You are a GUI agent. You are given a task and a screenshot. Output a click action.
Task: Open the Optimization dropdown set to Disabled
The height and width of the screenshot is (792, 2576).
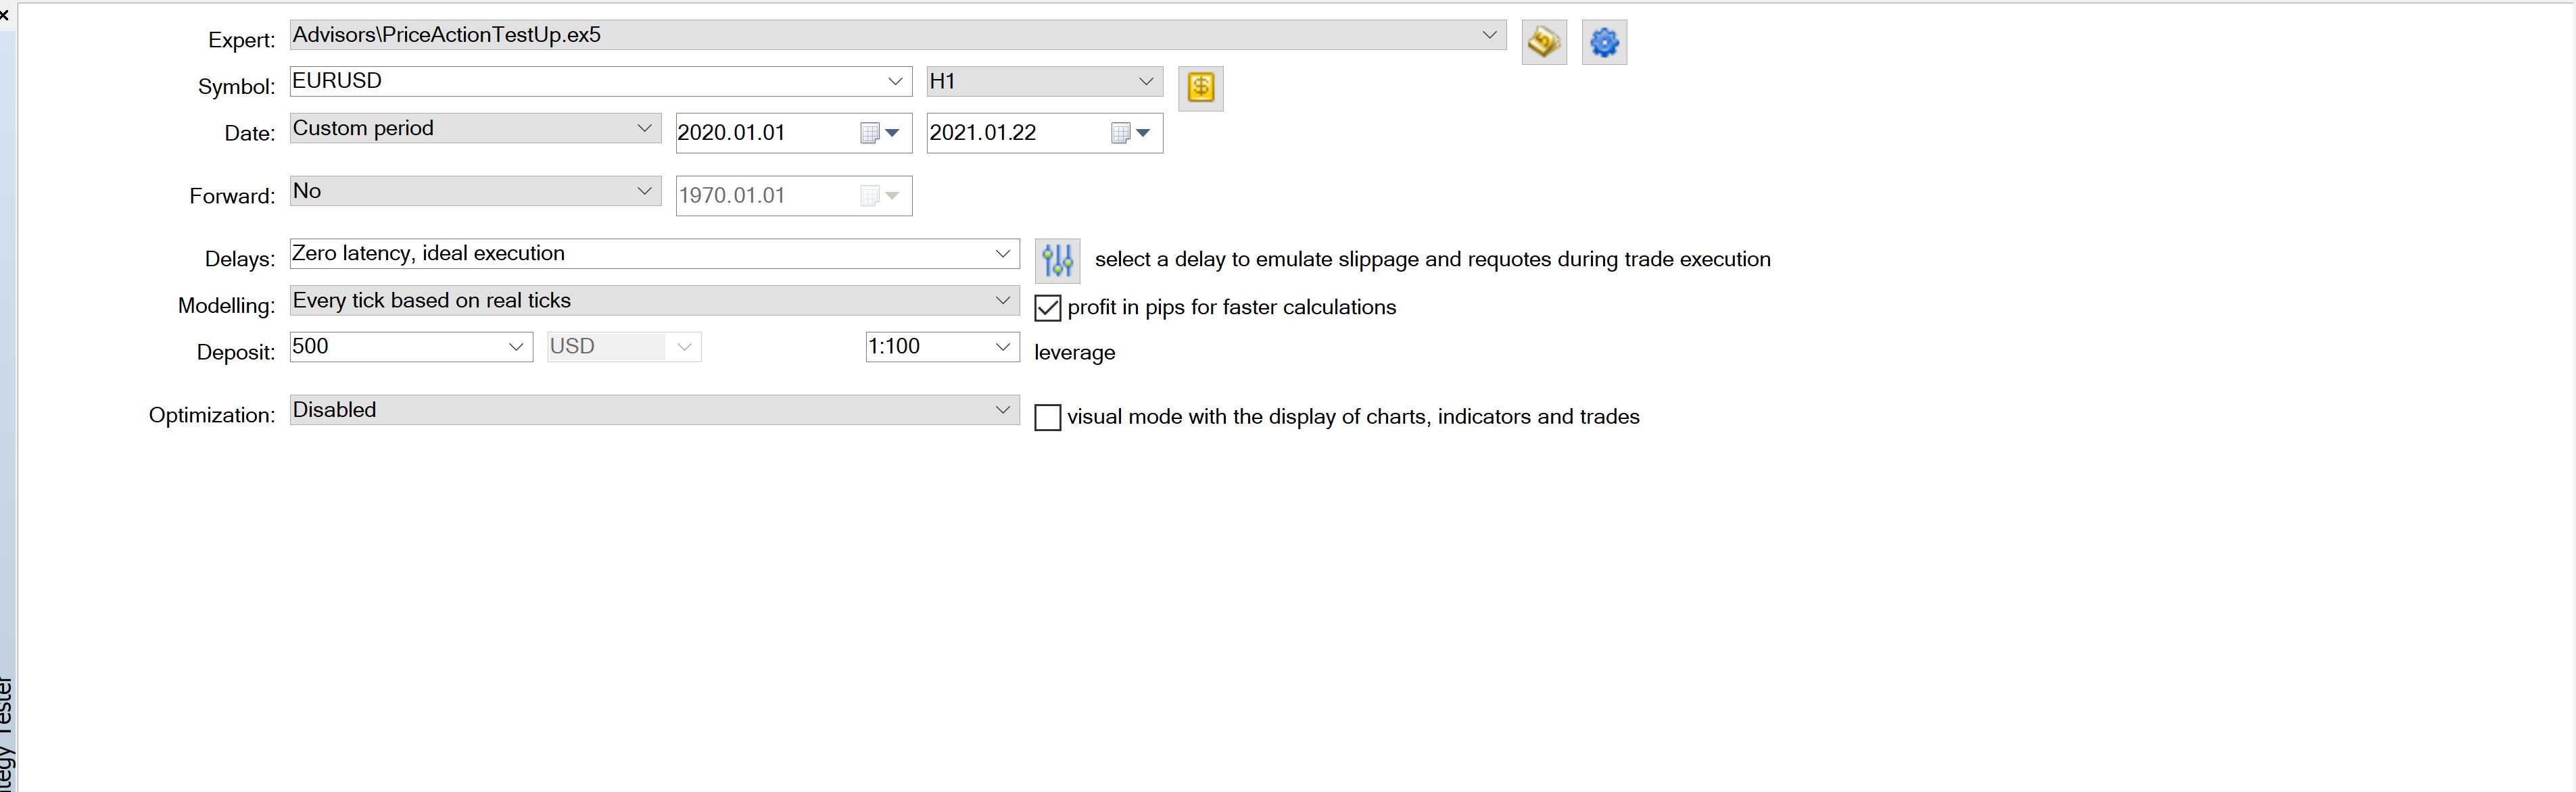654,410
